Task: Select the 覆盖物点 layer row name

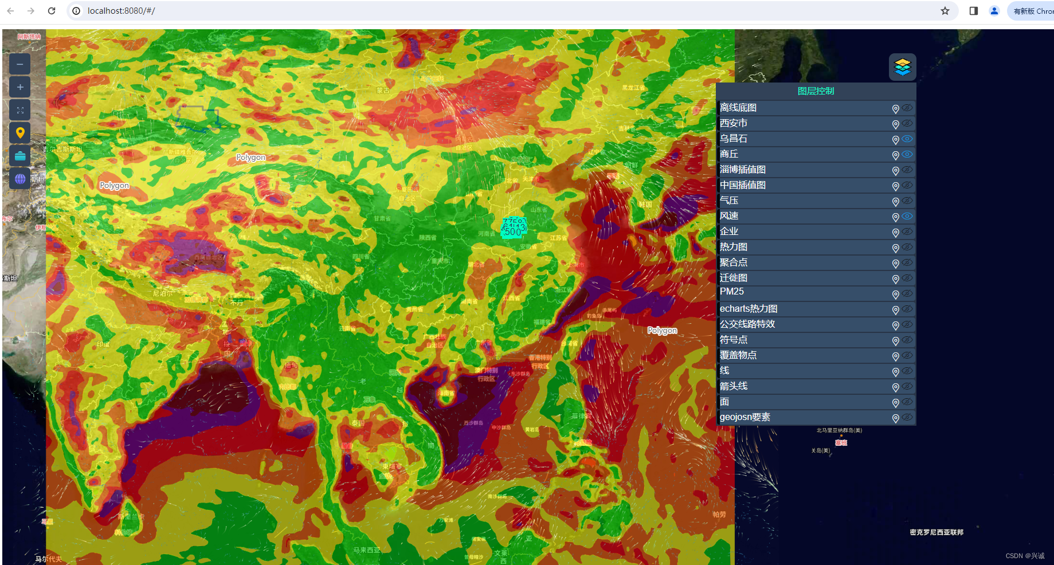Action: 738,355
